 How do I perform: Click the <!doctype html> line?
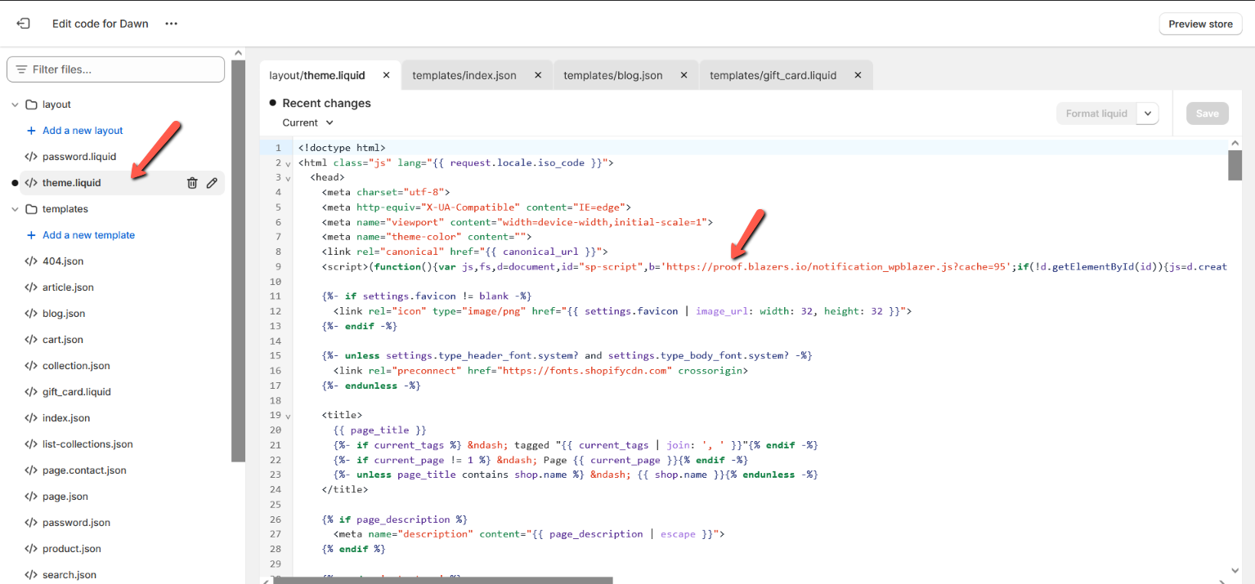342,148
